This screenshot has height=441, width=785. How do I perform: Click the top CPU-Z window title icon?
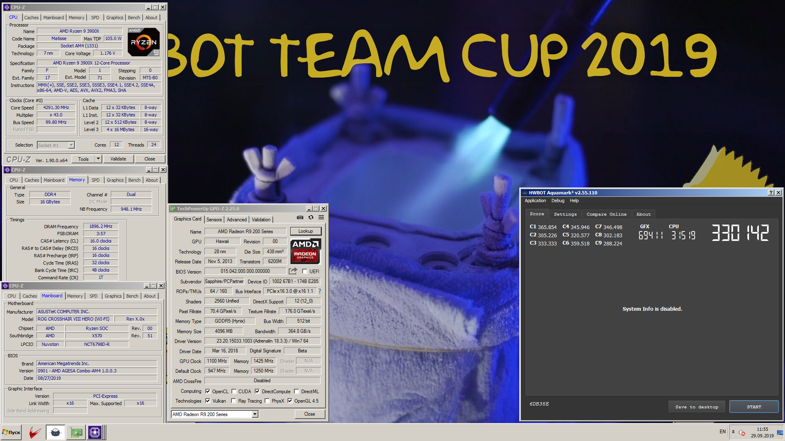pyautogui.click(x=7, y=7)
